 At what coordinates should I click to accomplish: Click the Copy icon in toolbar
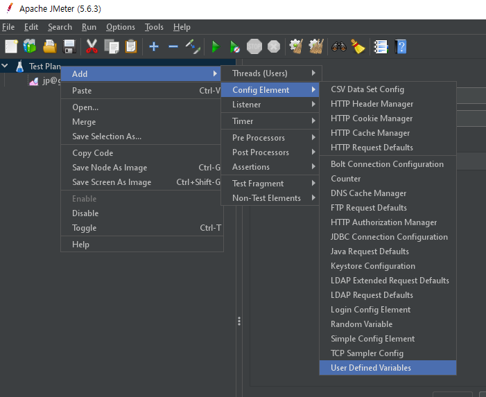click(x=112, y=46)
